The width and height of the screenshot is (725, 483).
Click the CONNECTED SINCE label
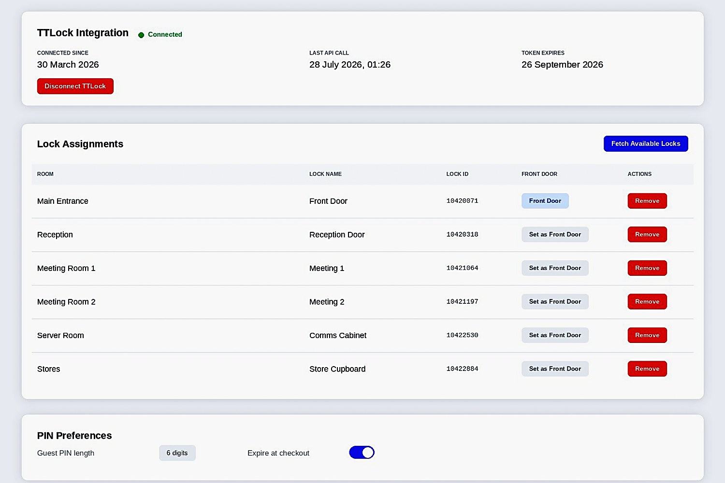tap(63, 53)
